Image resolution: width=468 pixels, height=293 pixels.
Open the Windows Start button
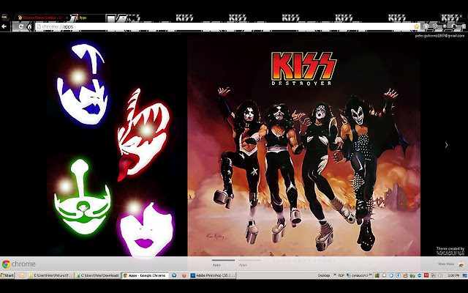7,275
